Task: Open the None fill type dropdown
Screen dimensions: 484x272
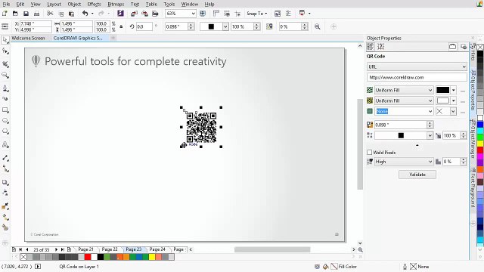Action: point(404,111)
